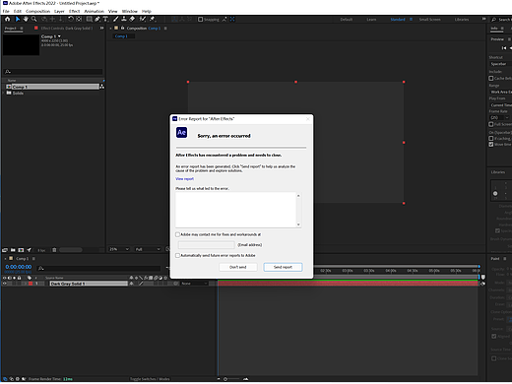
Task: Select the Puppet Pin tool
Action: tap(153, 19)
